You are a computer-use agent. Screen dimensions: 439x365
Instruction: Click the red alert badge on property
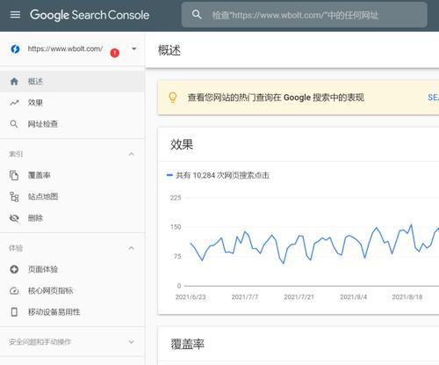(x=114, y=53)
